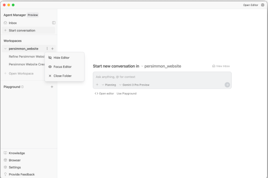Click the three-dot menu next to persimmon_website
This screenshot has height=178, width=268.
pos(47,49)
